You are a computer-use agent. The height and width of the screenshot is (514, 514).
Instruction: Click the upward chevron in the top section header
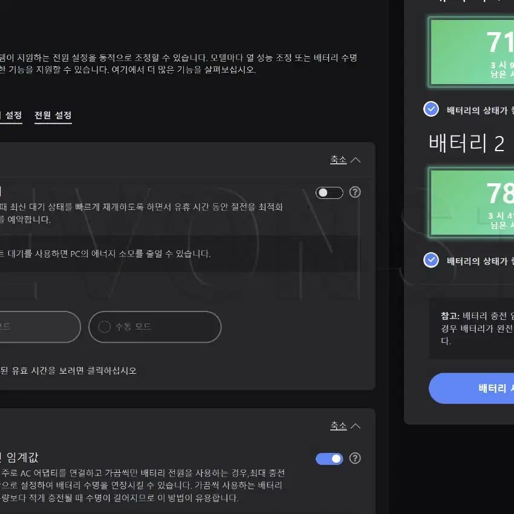click(356, 160)
